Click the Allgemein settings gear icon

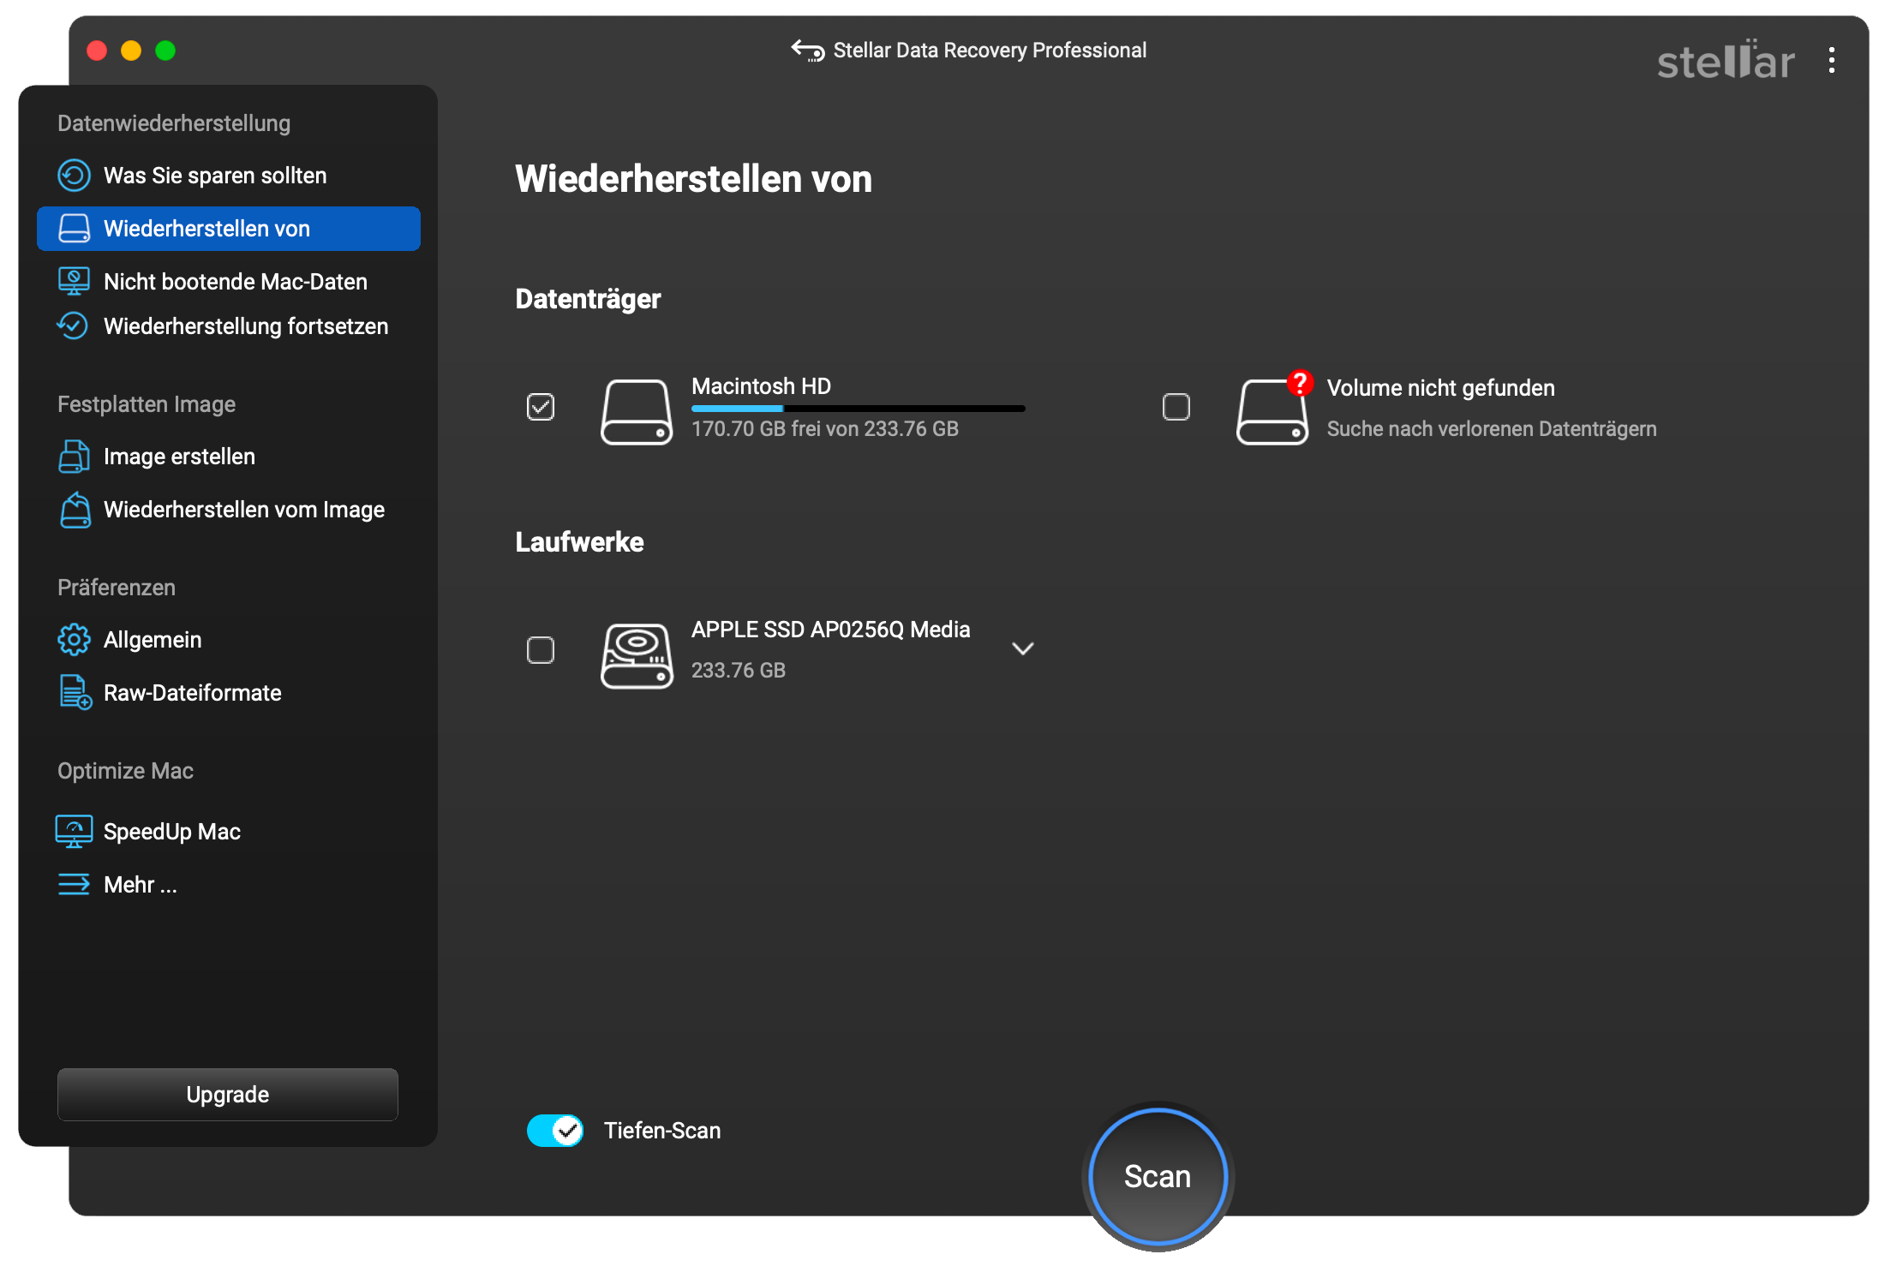[74, 640]
